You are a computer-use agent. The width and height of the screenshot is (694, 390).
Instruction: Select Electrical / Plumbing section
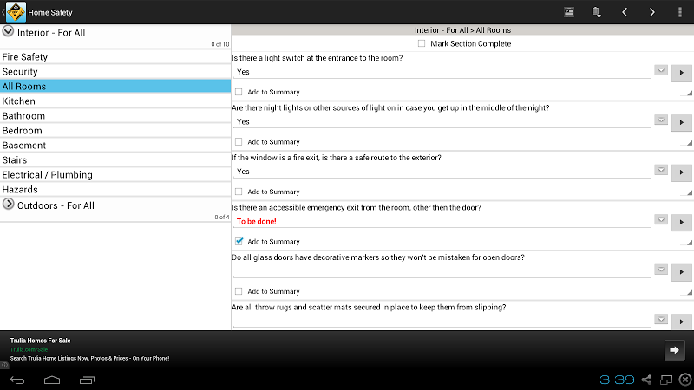tap(115, 175)
